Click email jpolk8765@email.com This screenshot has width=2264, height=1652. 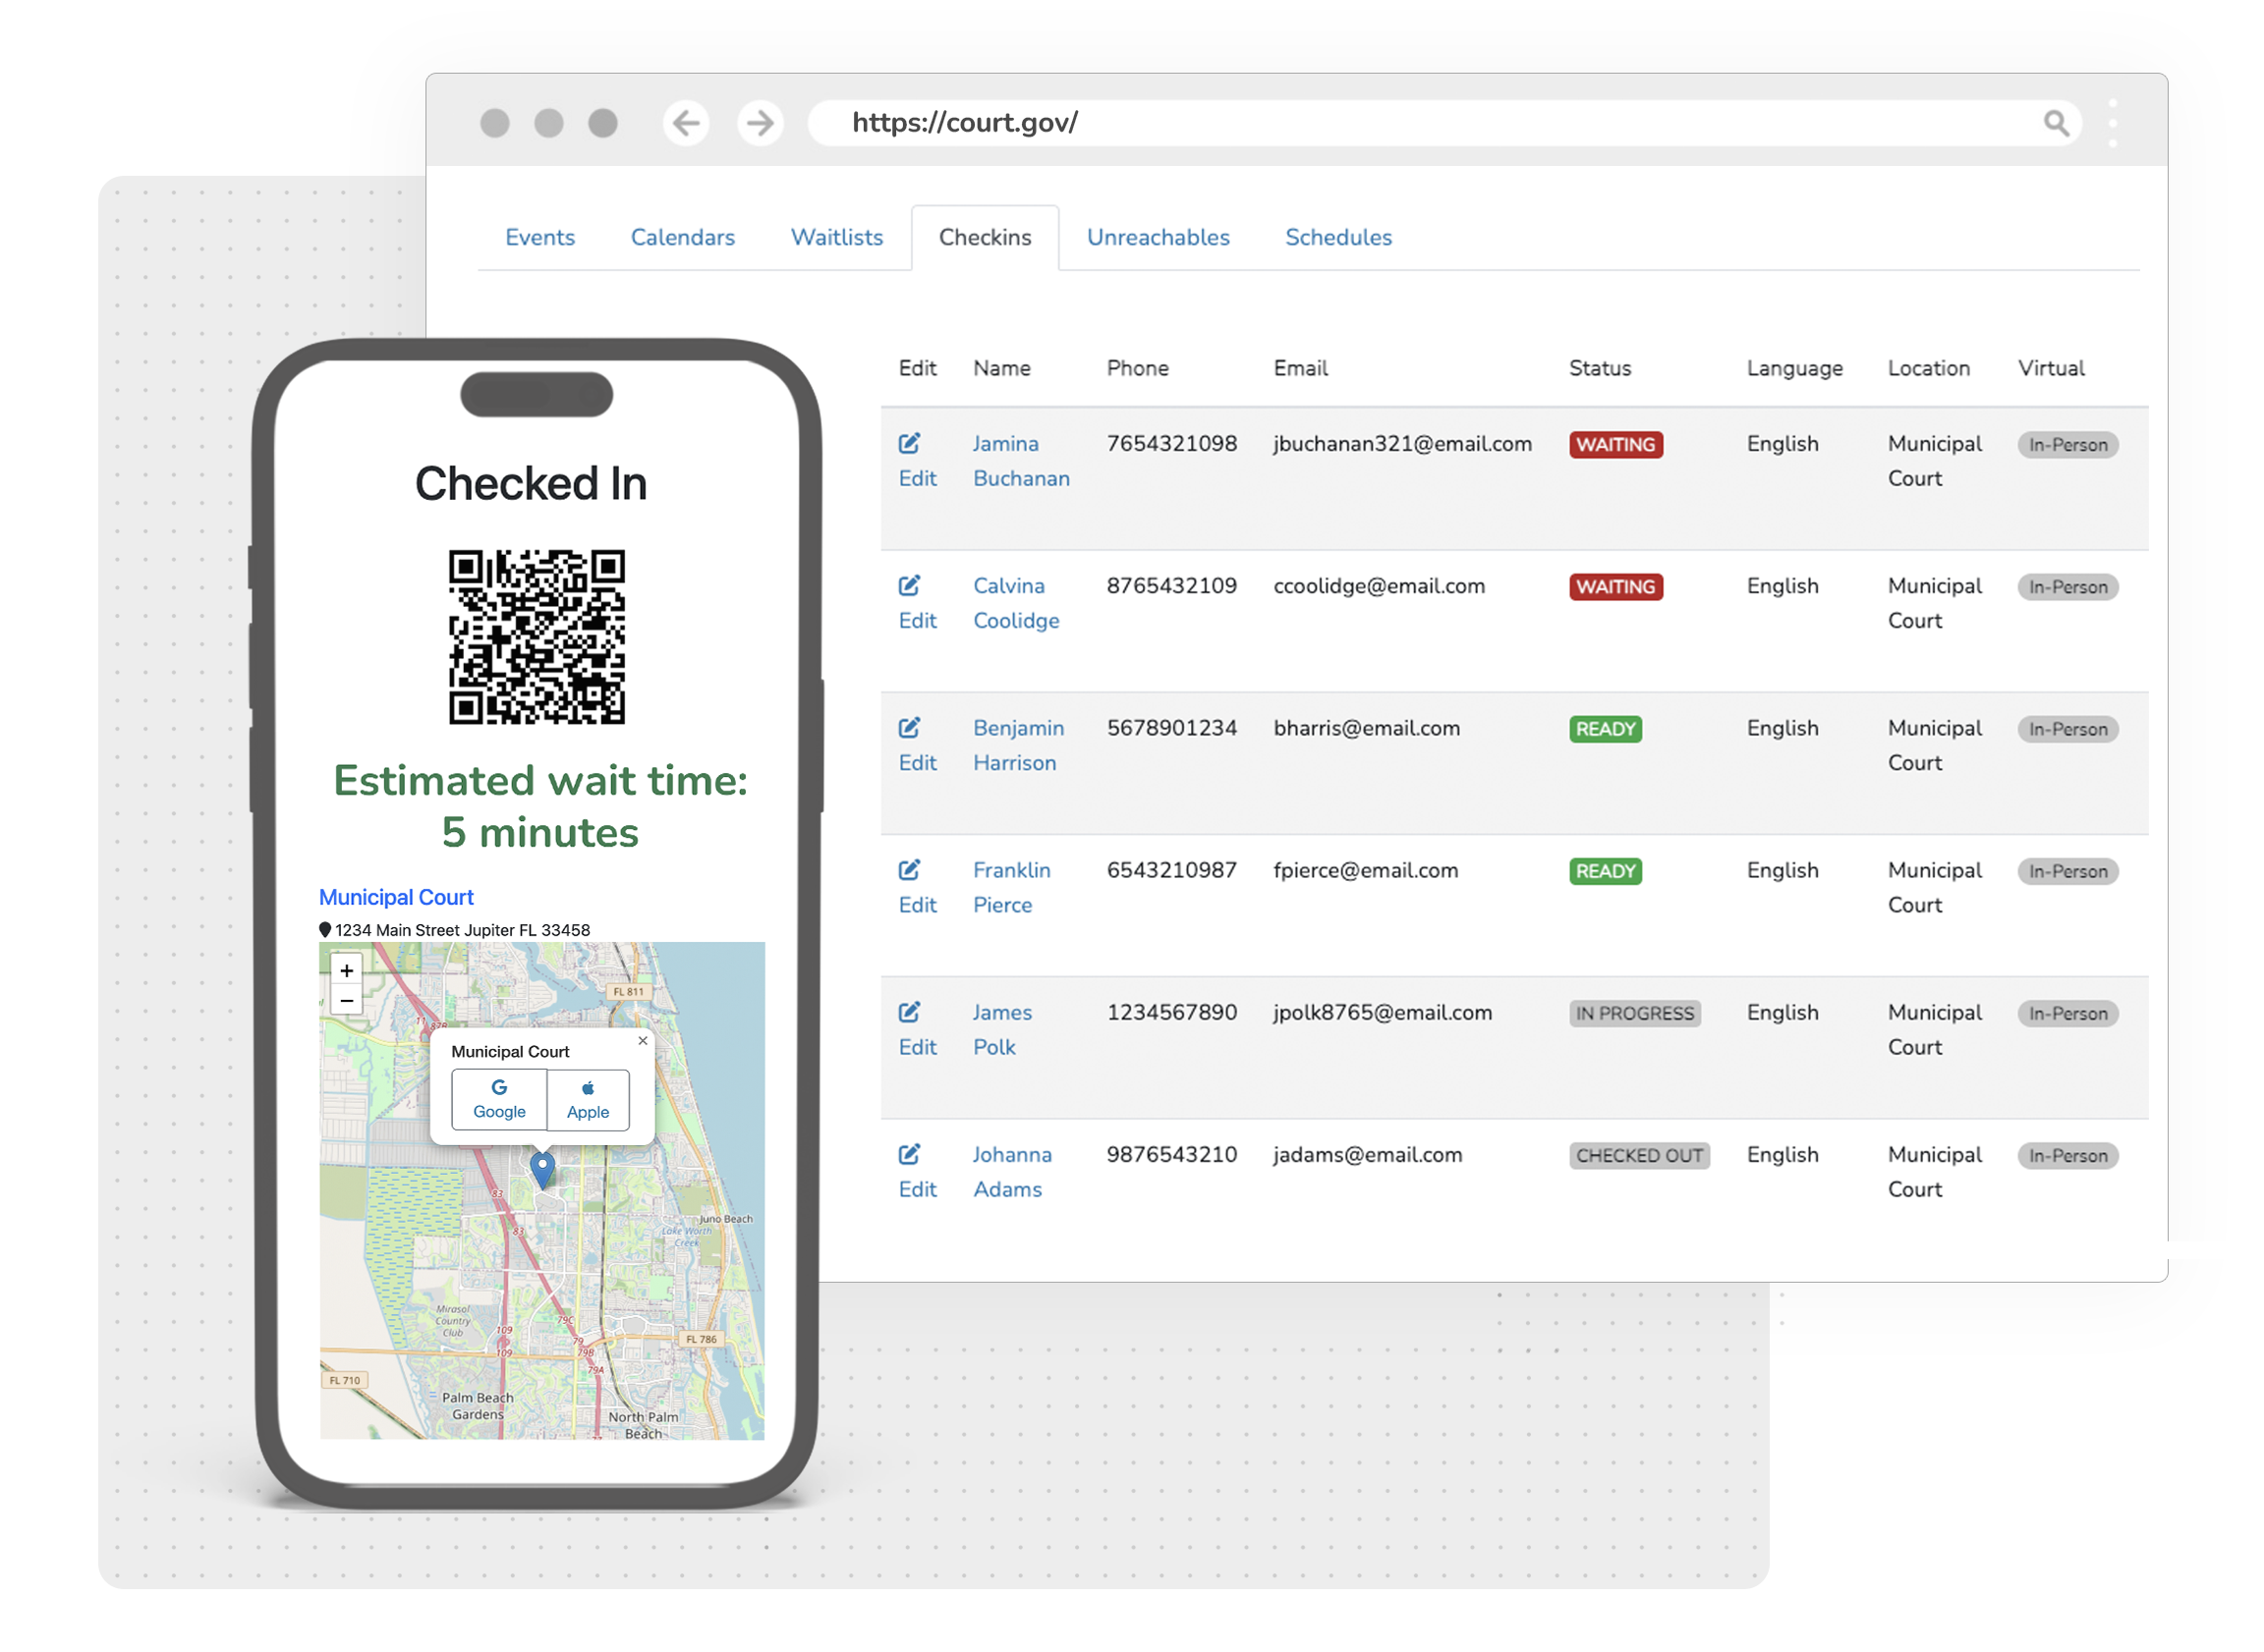click(1381, 1012)
